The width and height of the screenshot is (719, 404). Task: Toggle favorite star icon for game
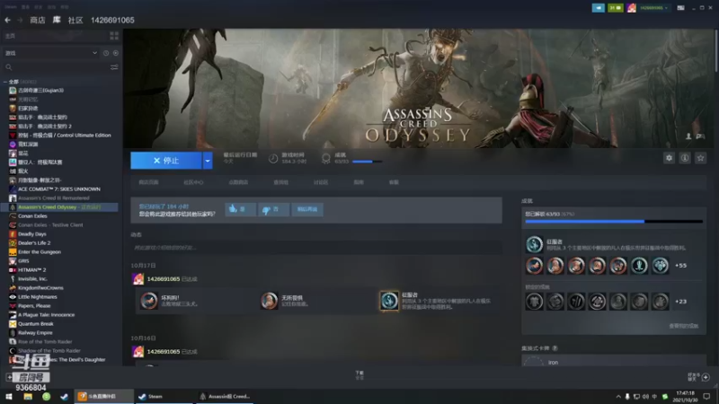point(700,158)
